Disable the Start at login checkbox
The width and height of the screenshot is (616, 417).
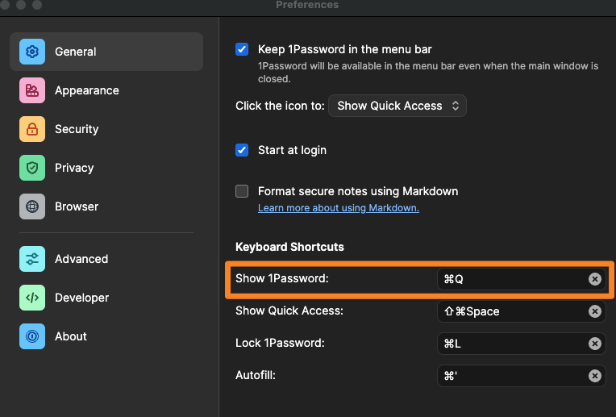[x=242, y=150]
